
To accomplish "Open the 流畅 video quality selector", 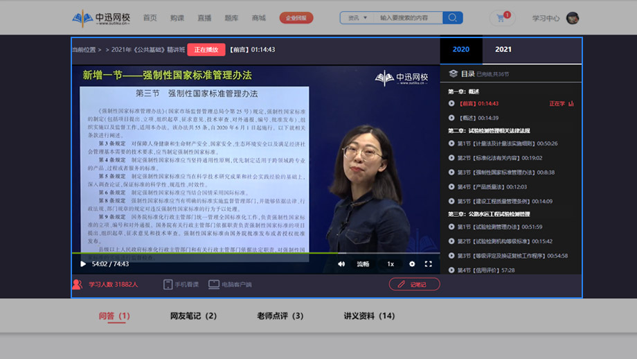I will pyautogui.click(x=364, y=264).
